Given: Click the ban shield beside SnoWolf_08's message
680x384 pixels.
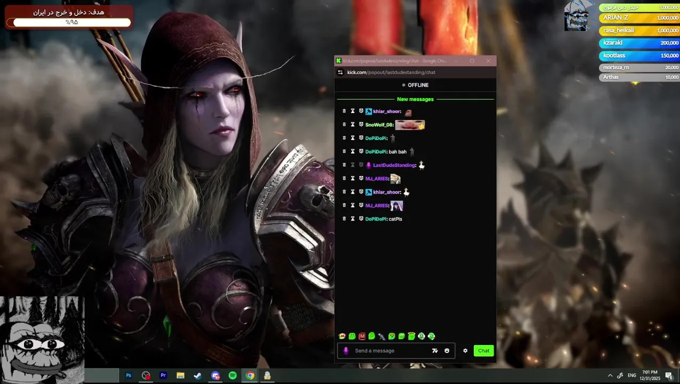Looking at the screenshot, I should 361,124.
